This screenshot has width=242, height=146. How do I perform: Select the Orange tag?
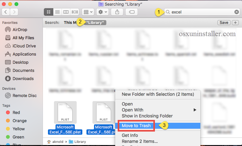coord(20,121)
